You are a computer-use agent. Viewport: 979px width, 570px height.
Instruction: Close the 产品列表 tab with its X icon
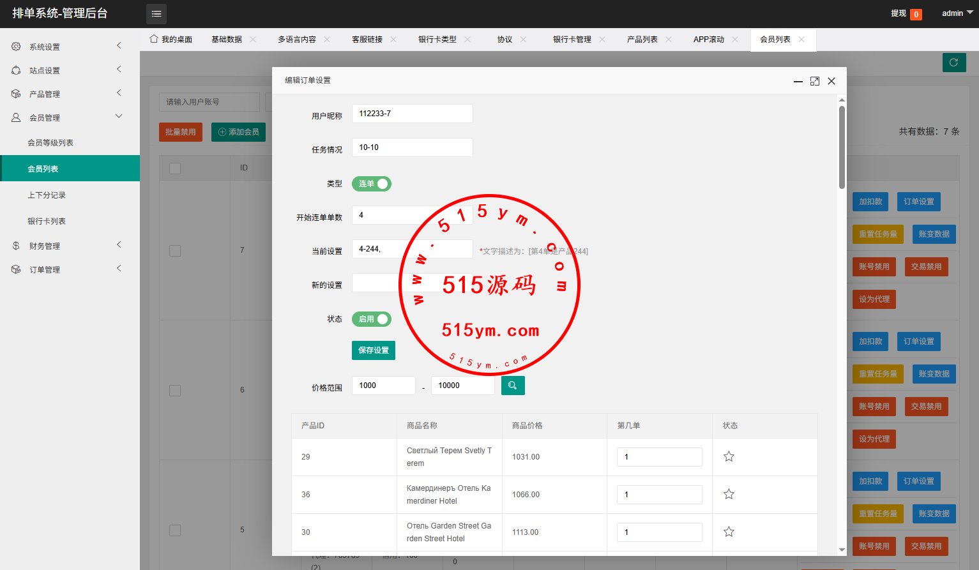pyautogui.click(x=669, y=40)
